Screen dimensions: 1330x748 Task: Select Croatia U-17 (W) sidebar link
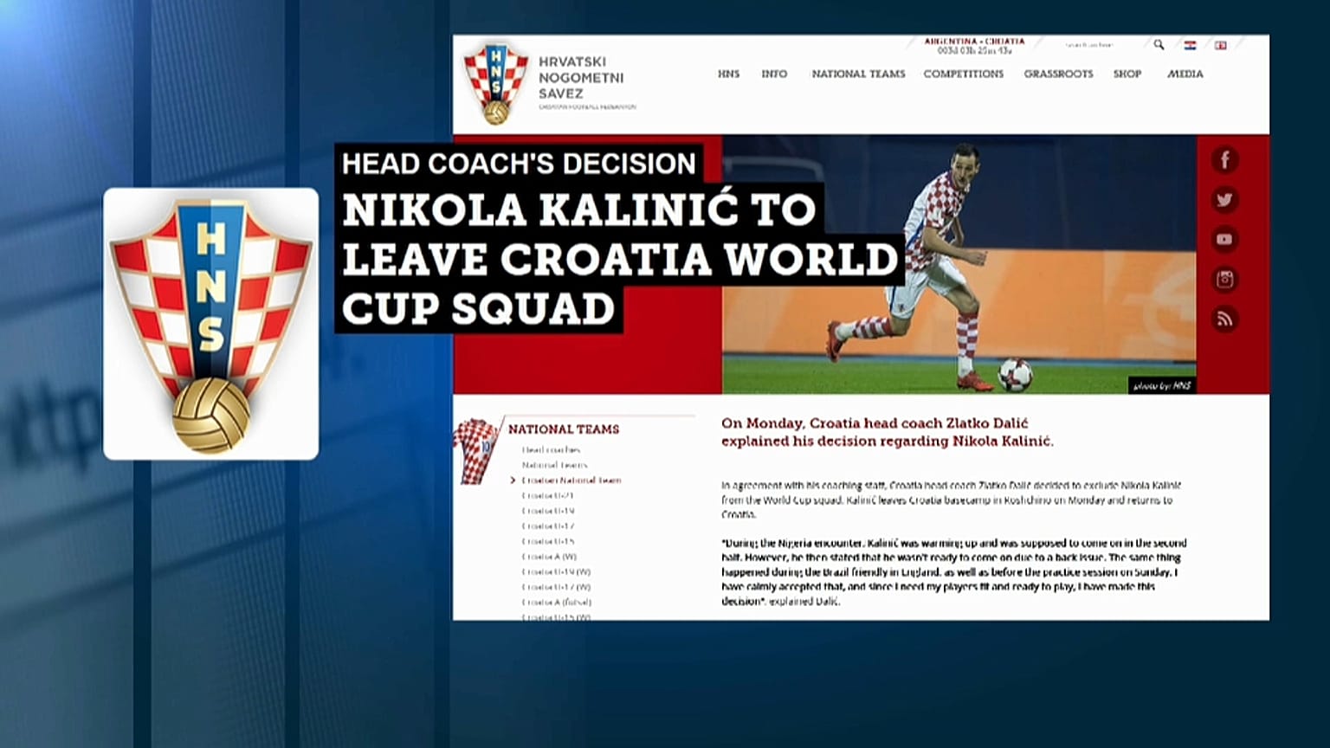click(x=556, y=587)
